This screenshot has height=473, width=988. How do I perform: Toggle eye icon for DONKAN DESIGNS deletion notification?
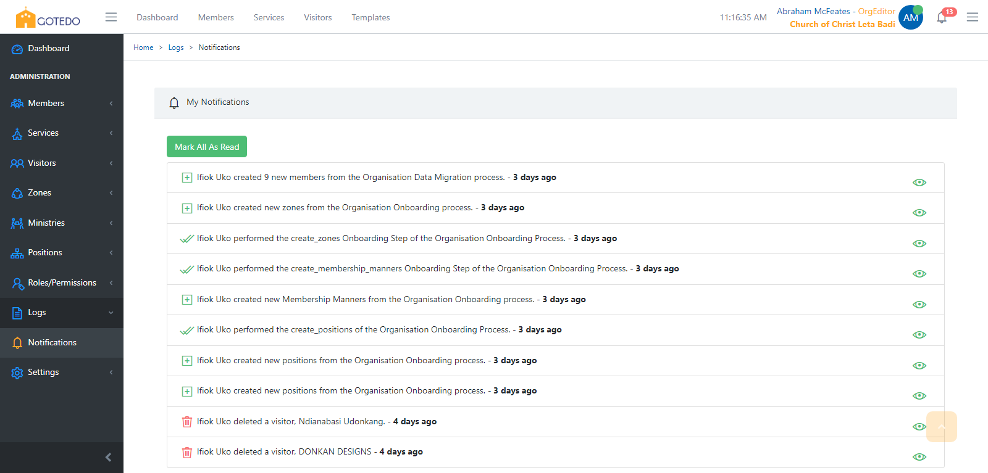pos(919,457)
